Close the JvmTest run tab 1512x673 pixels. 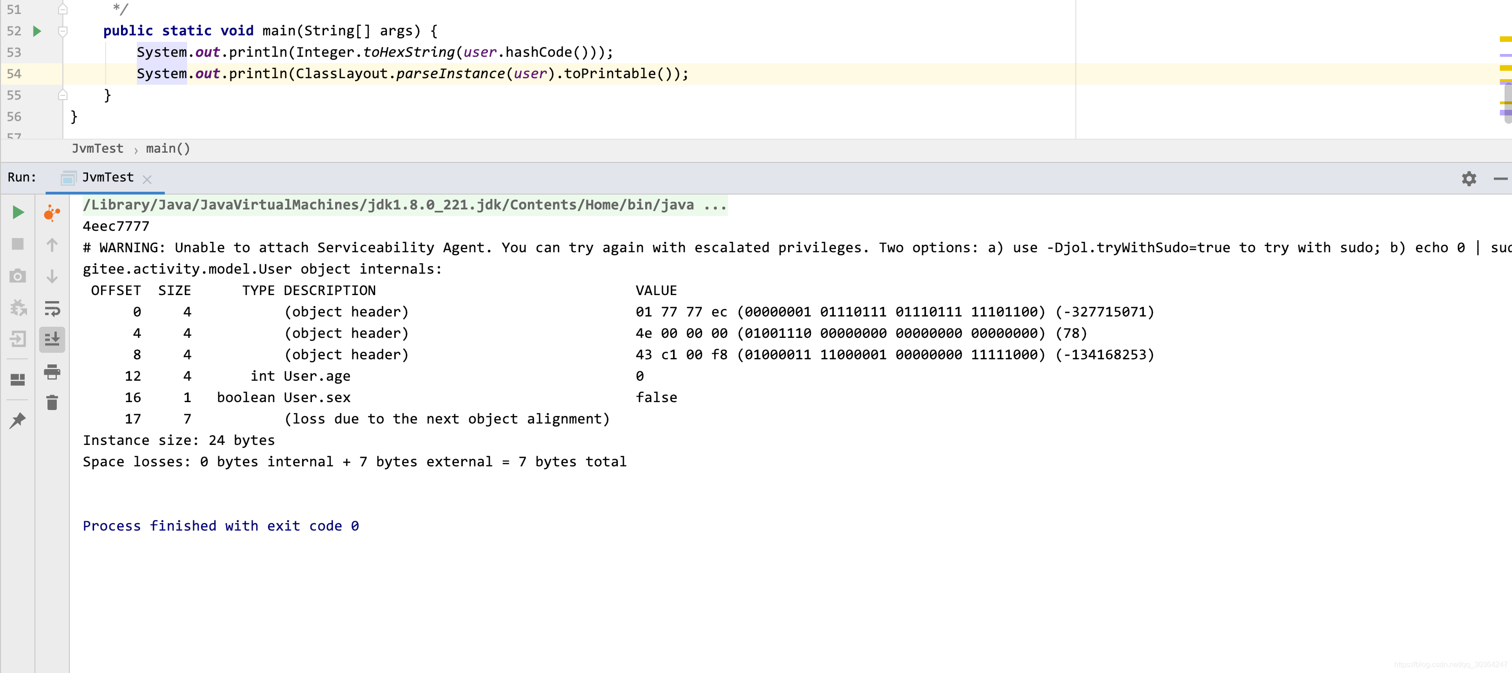click(147, 179)
